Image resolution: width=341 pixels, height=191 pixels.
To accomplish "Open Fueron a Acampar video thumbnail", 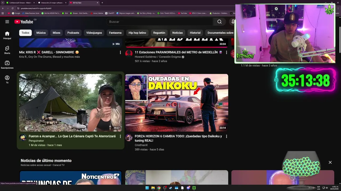I will 71,103.
